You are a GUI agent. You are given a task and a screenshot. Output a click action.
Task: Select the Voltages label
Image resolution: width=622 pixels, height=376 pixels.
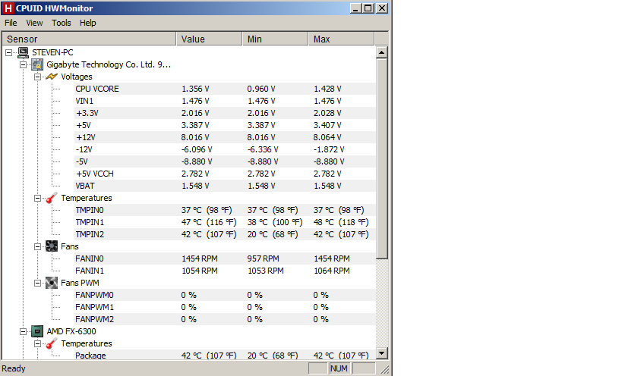[x=76, y=77]
